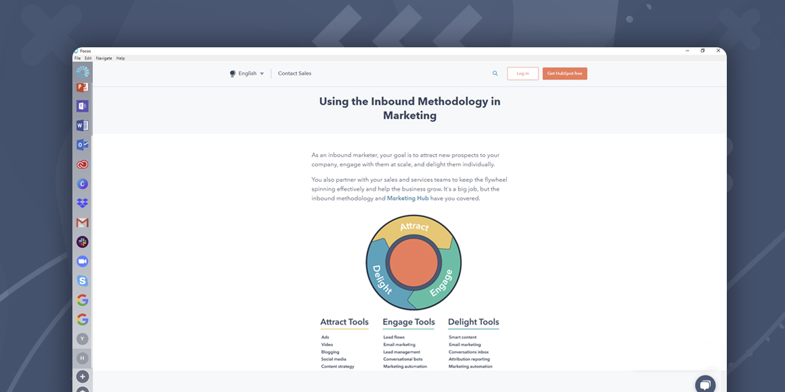Click Get HubSpot free

pos(564,73)
